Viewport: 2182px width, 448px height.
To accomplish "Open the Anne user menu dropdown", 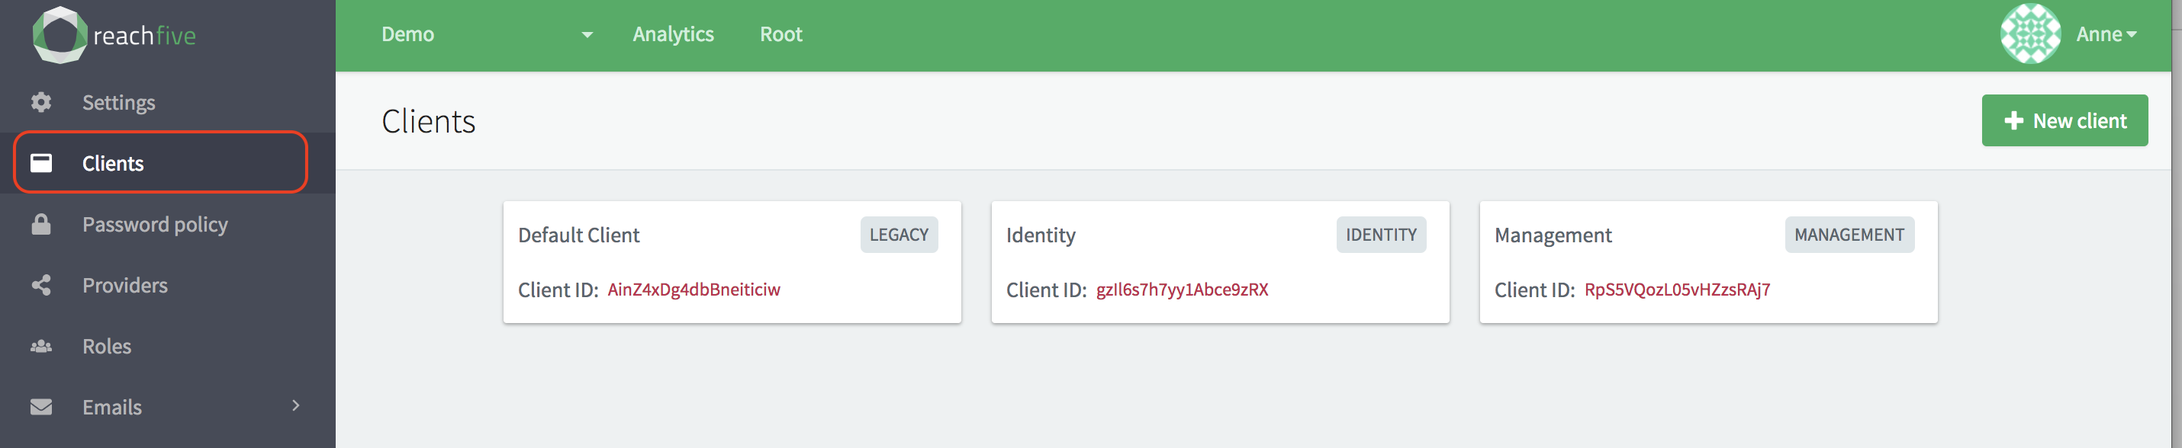I will point(2106,34).
